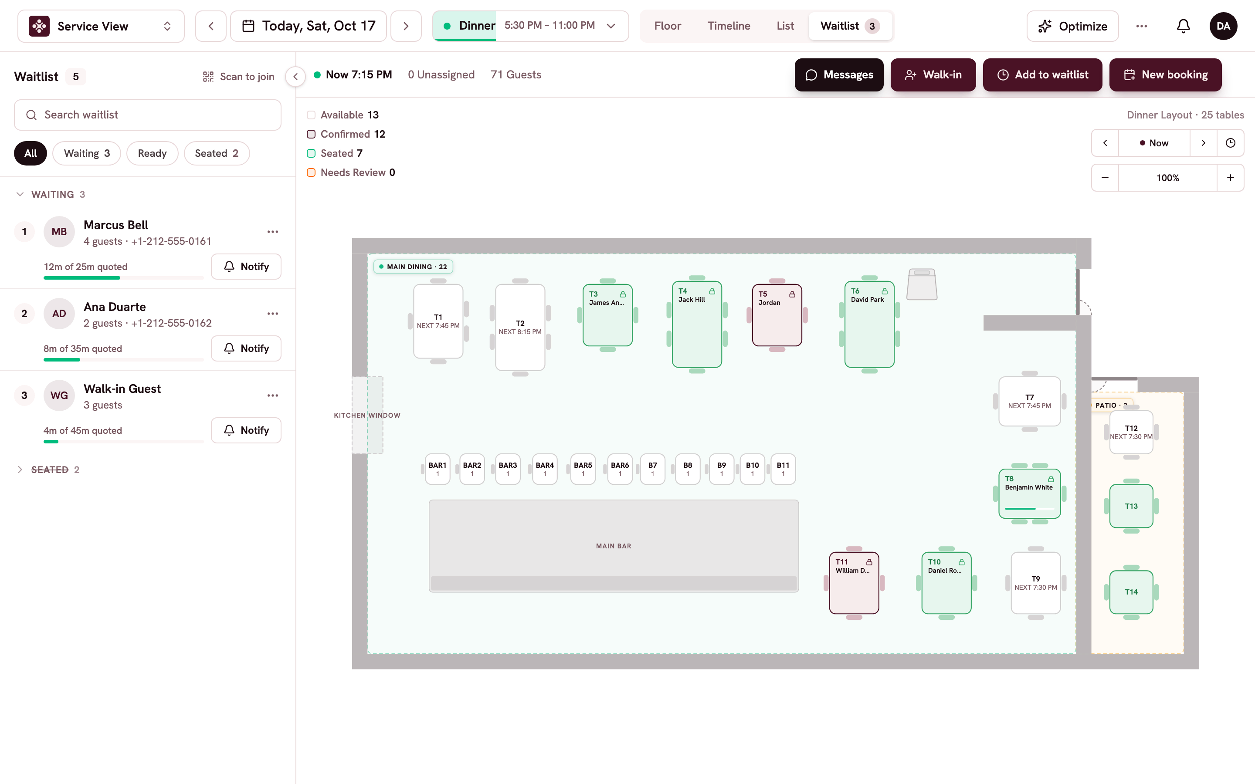This screenshot has width=1255, height=784.
Task: Zoom out the floor plan
Action: 1105,178
